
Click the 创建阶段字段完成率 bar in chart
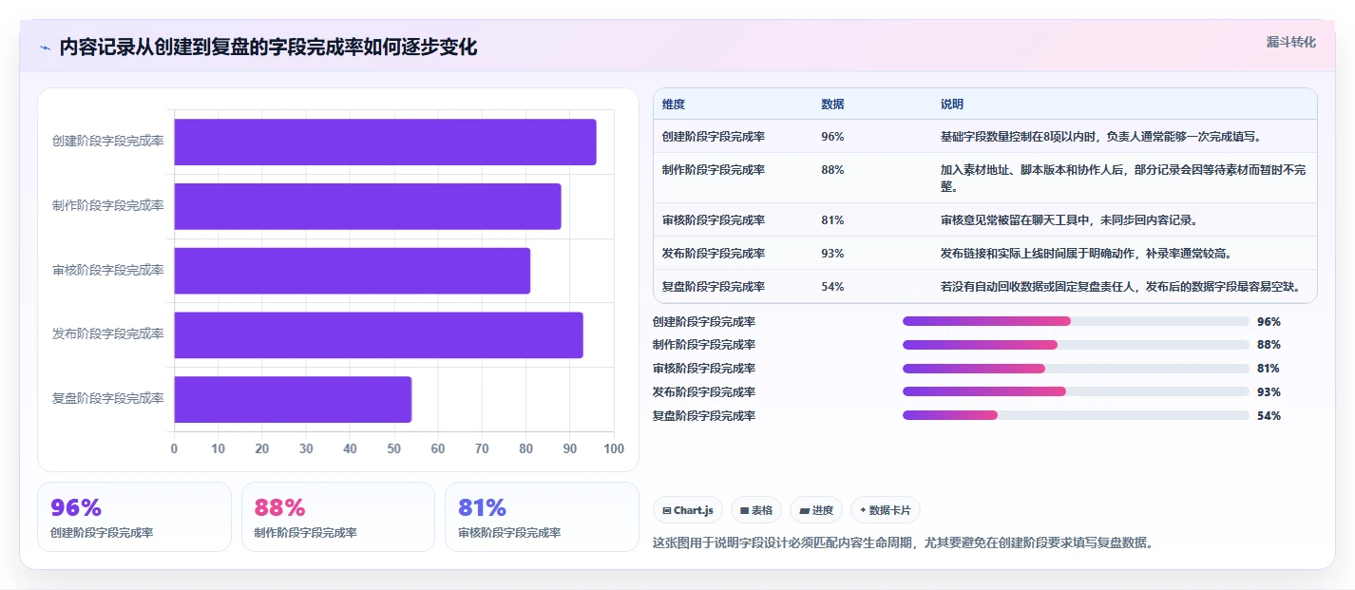[x=385, y=142]
